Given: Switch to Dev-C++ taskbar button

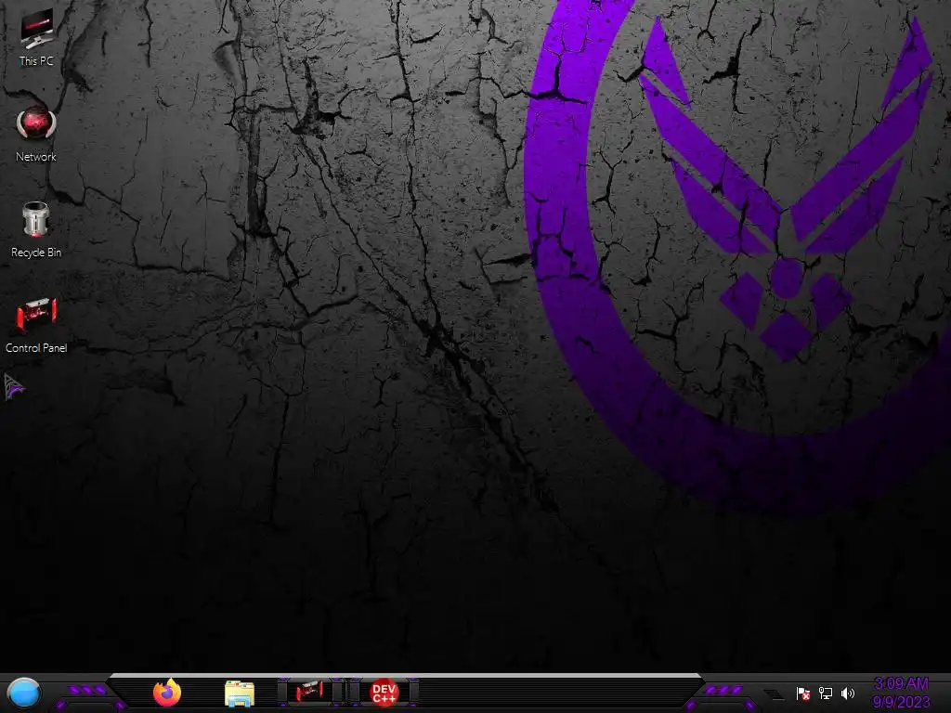Looking at the screenshot, I should 384,692.
